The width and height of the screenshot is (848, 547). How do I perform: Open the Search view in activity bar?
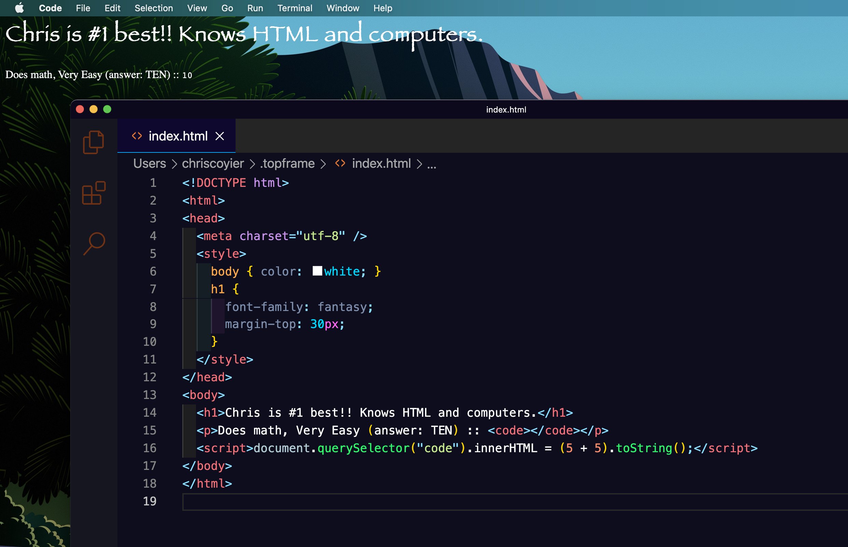pos(94,244)
